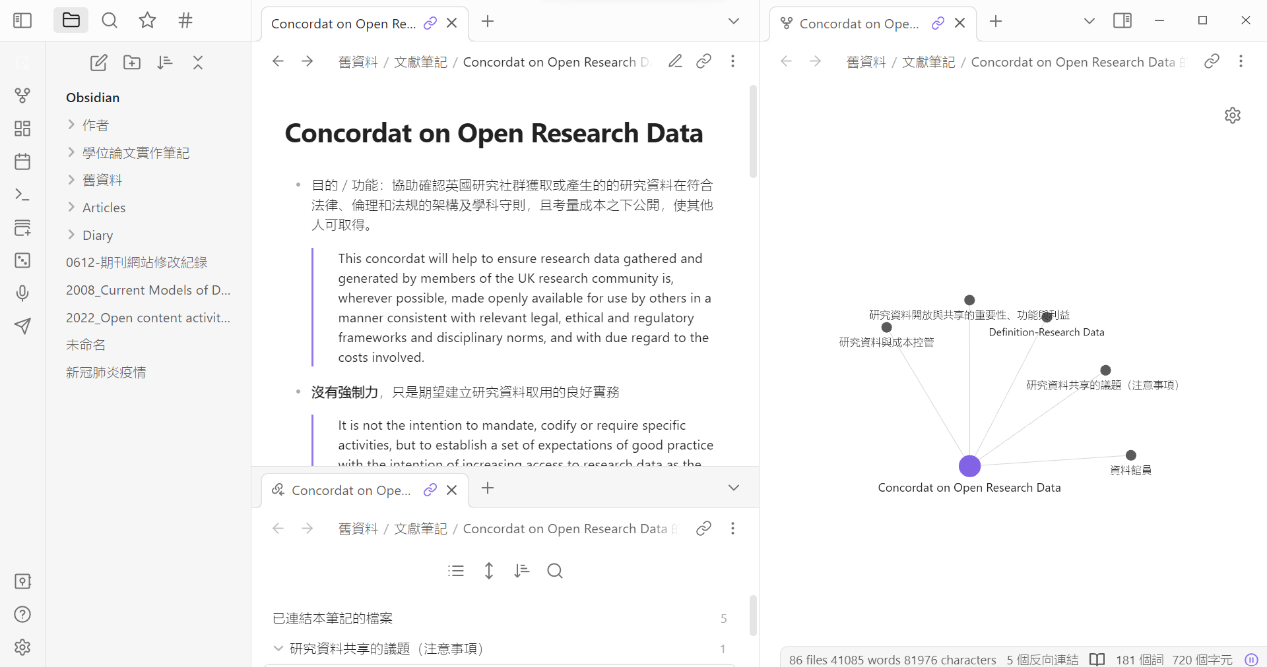Click the paper plane publish icon

pos(22,326)
